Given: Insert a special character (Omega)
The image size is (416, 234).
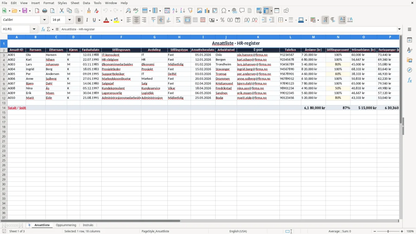Looking at the screenshot, I should tap(224, 11).
